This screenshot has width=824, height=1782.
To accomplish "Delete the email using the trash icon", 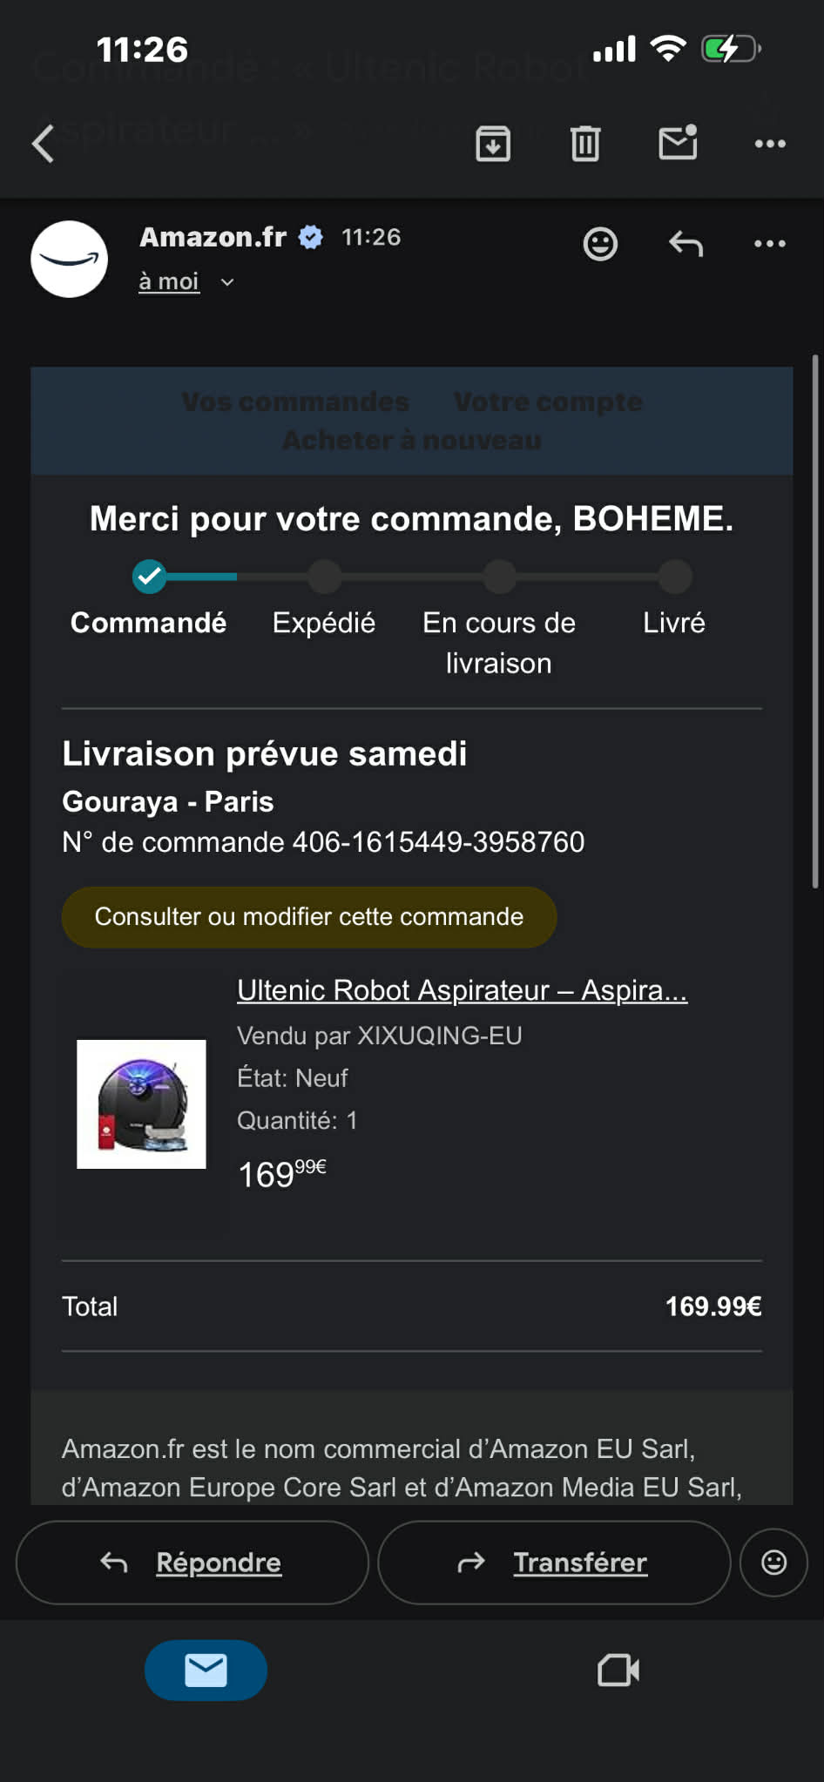I will (x=585, y=144).
